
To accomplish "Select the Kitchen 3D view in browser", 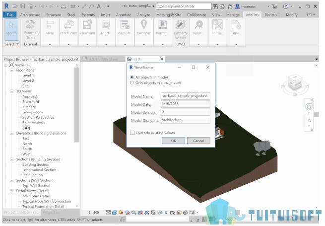I will [x=29, y=107].
